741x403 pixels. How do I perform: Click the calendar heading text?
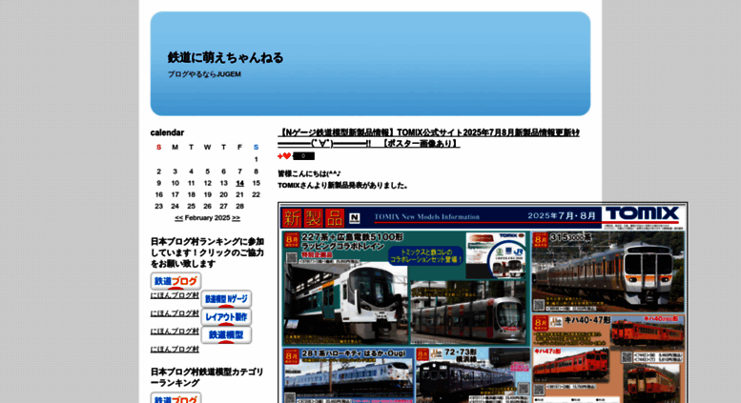coord(167,132)
